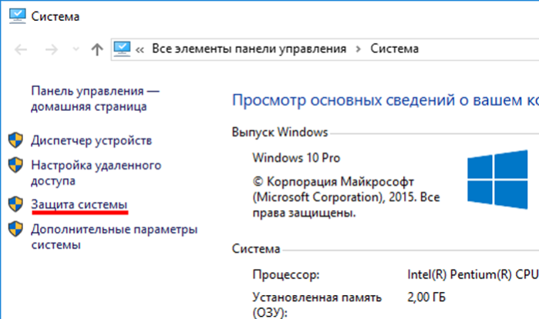Click the 'Система' section label
539x319 pixels.
(256, 249)
